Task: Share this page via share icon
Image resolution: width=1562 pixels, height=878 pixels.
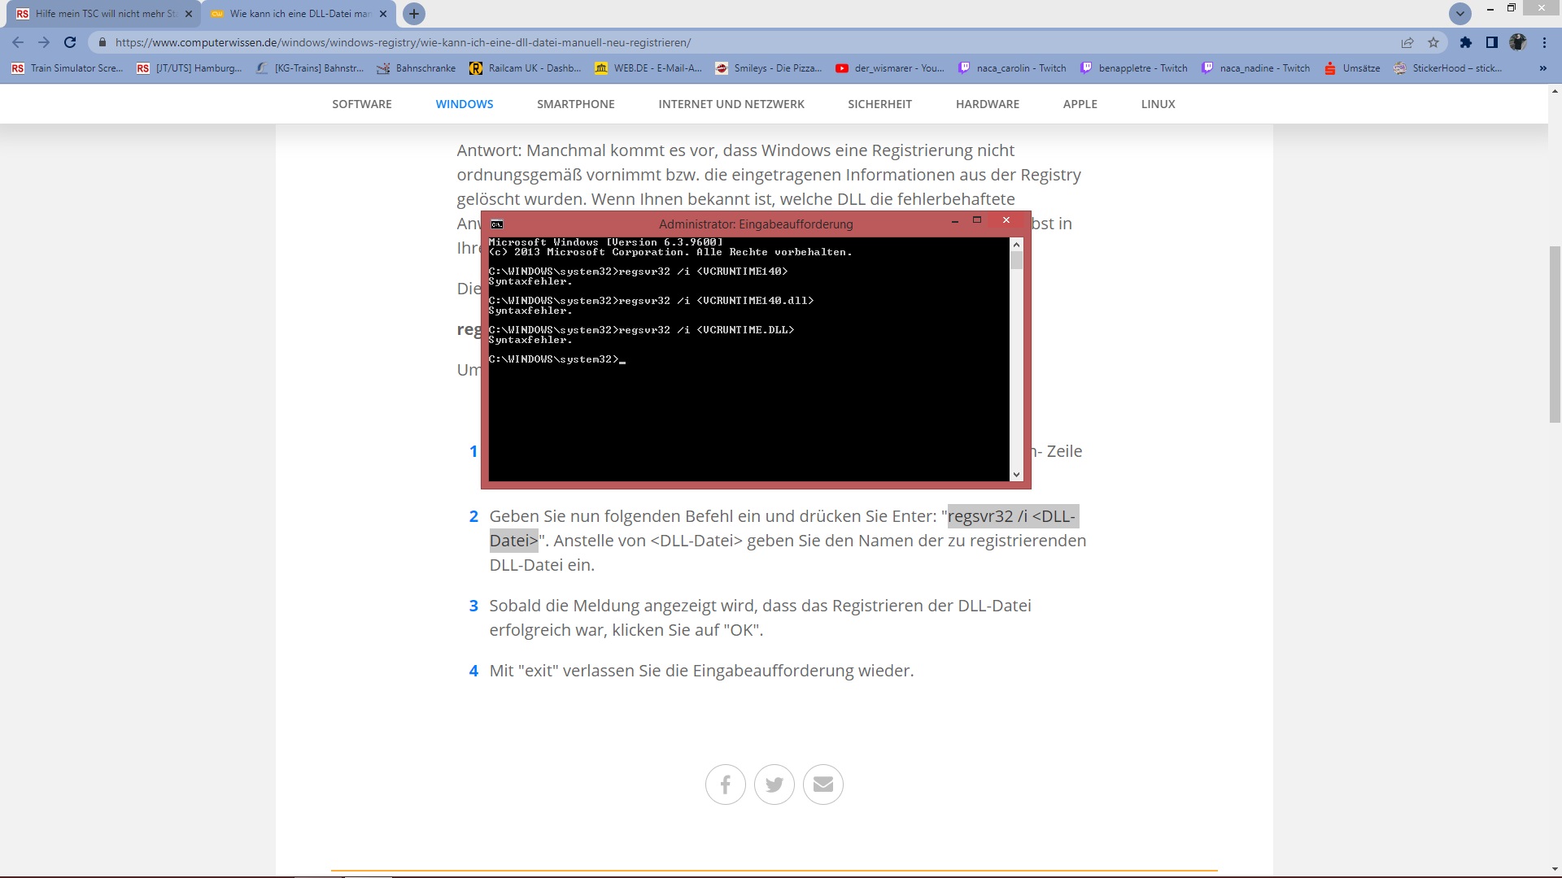Action: pyautogui.click(x=1407, y=42)
